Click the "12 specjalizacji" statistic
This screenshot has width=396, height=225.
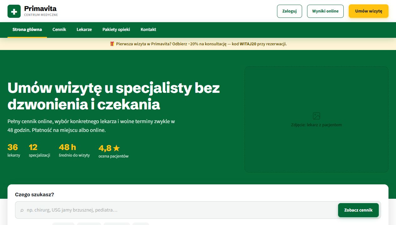[x=39, y=151]
